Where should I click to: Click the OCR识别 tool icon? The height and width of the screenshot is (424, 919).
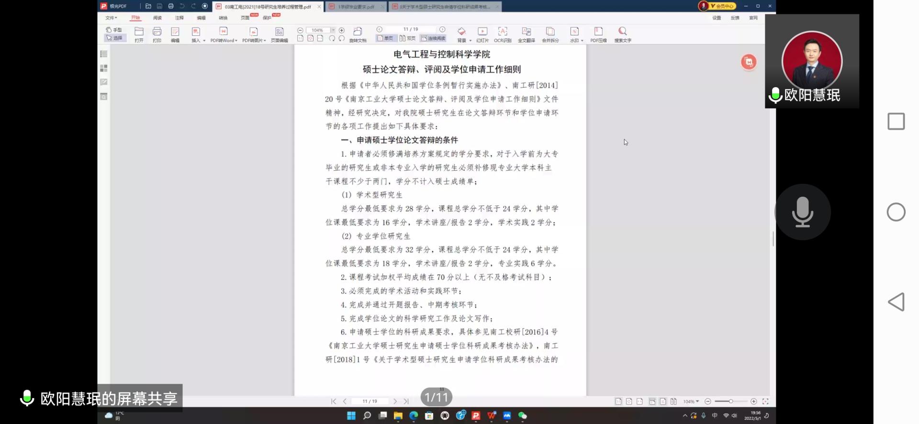click(502, 32)
